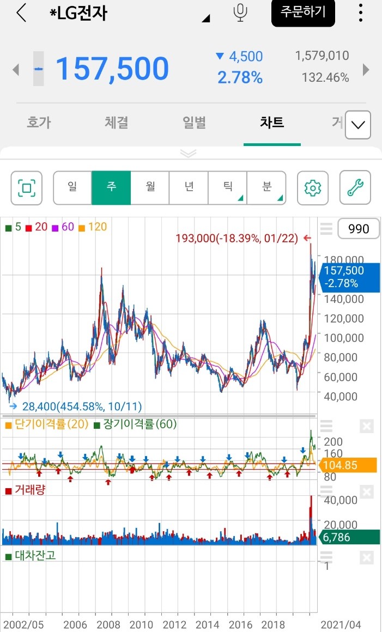Tap the blue 157,500 price axis tag
Screen dimensions: 382x632
point(349,277)
